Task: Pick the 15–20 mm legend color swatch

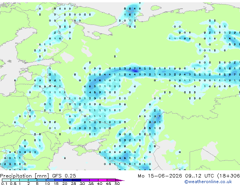Action: (59, 180)
